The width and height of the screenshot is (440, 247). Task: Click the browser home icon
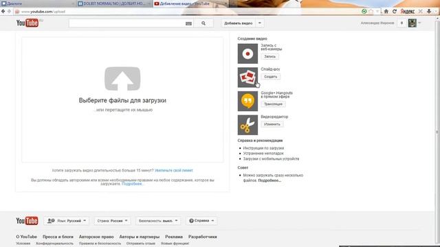click(386, 11)
